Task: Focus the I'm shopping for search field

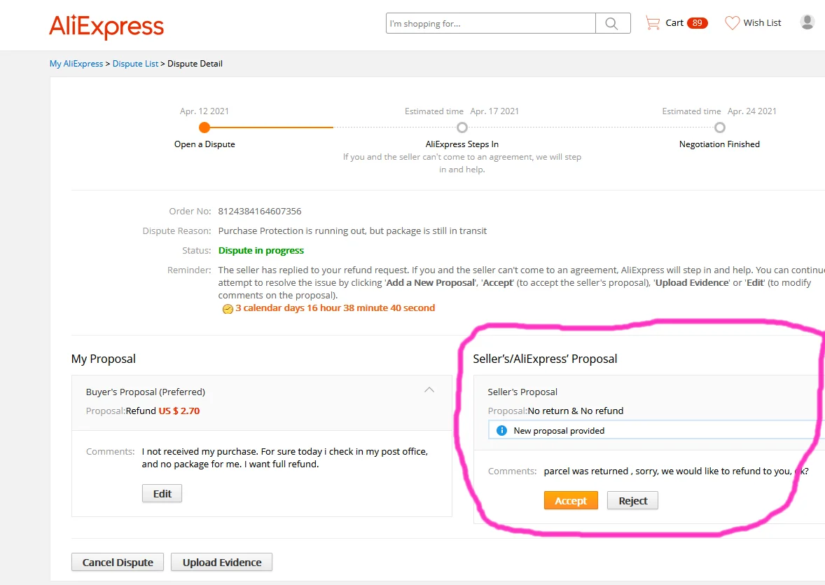Action: tap(490, 23)
